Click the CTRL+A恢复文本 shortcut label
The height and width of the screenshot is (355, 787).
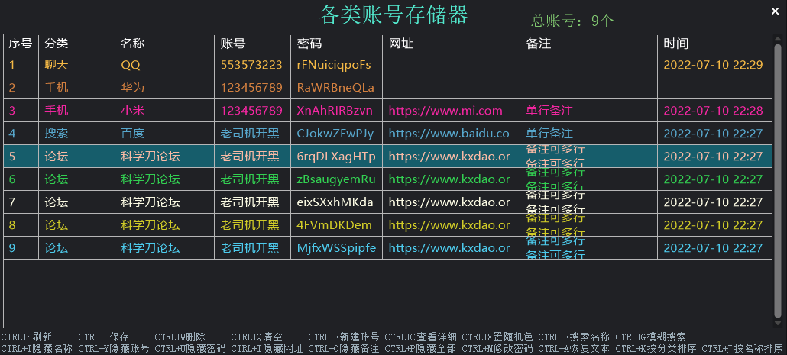[x=574, y=348]
